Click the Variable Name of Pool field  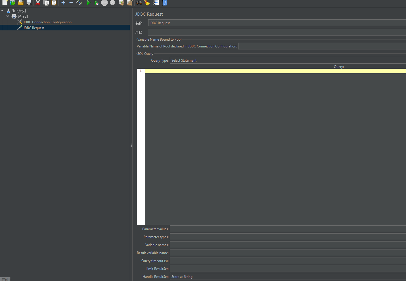pyautogui.click(x=322, y=46)
